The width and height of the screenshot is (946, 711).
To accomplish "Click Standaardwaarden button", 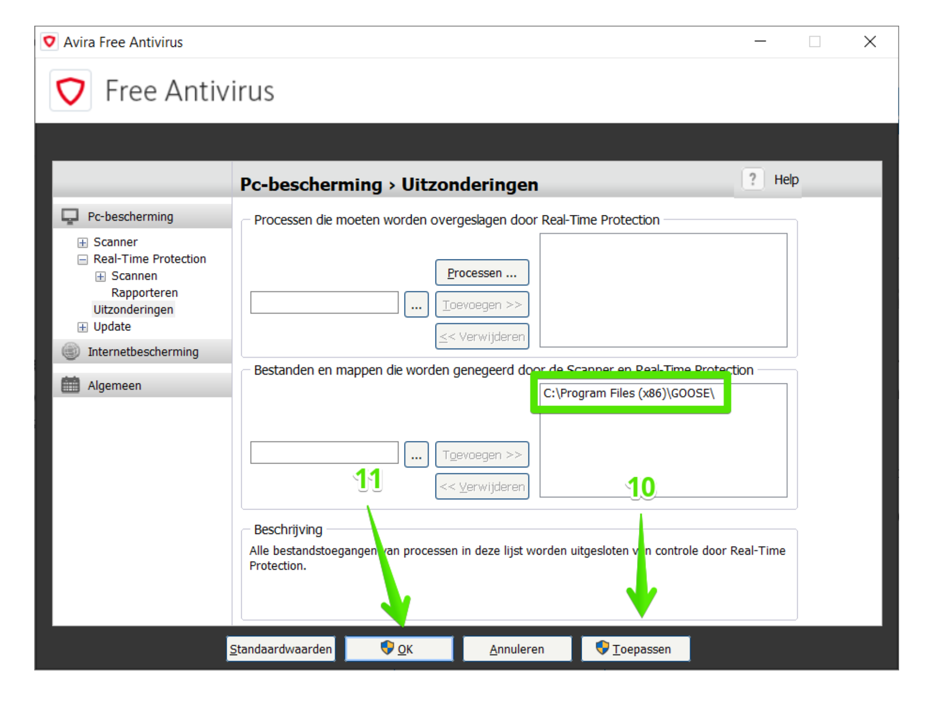I will click(x=280, y=649).
